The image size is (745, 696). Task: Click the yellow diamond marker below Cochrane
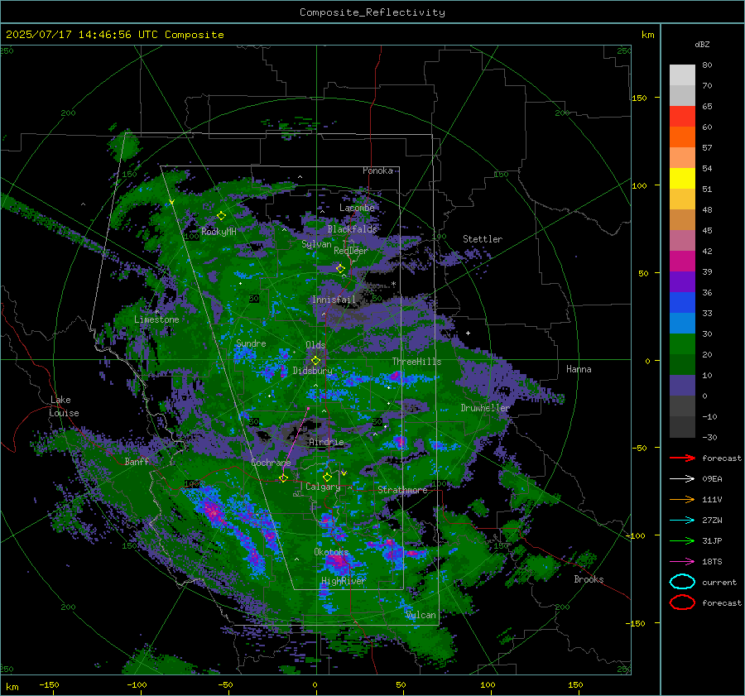284,478
